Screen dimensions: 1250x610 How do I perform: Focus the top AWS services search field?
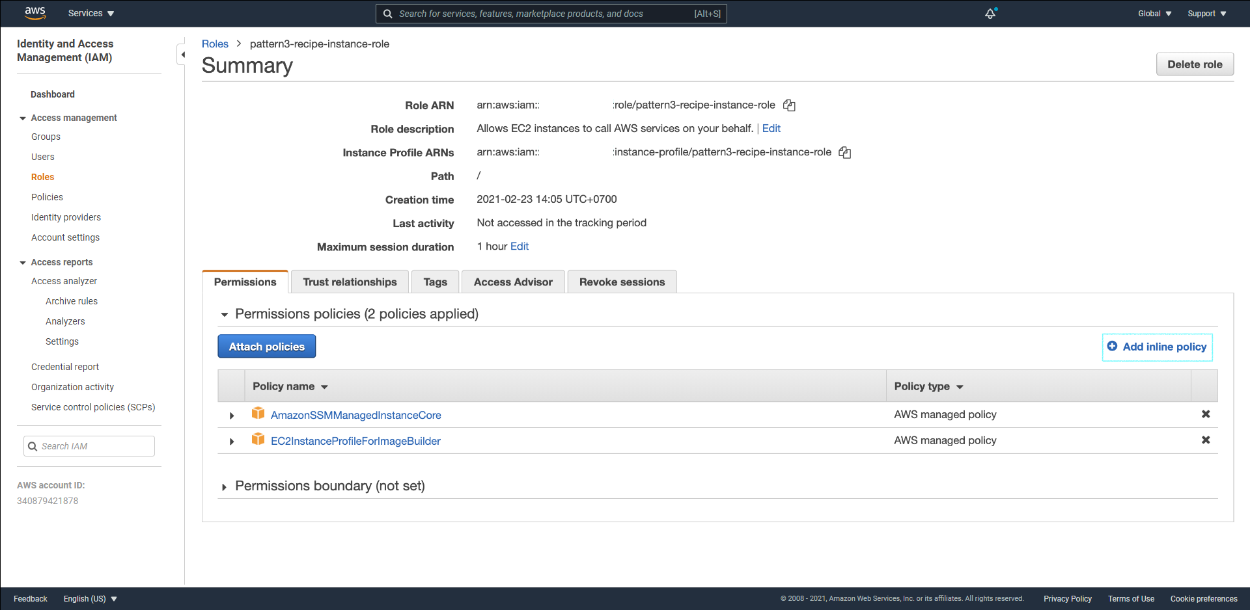(551, 14)
